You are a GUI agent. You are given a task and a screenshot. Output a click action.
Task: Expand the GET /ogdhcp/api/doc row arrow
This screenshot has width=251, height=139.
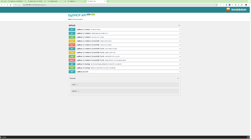(x=180, y=72)
